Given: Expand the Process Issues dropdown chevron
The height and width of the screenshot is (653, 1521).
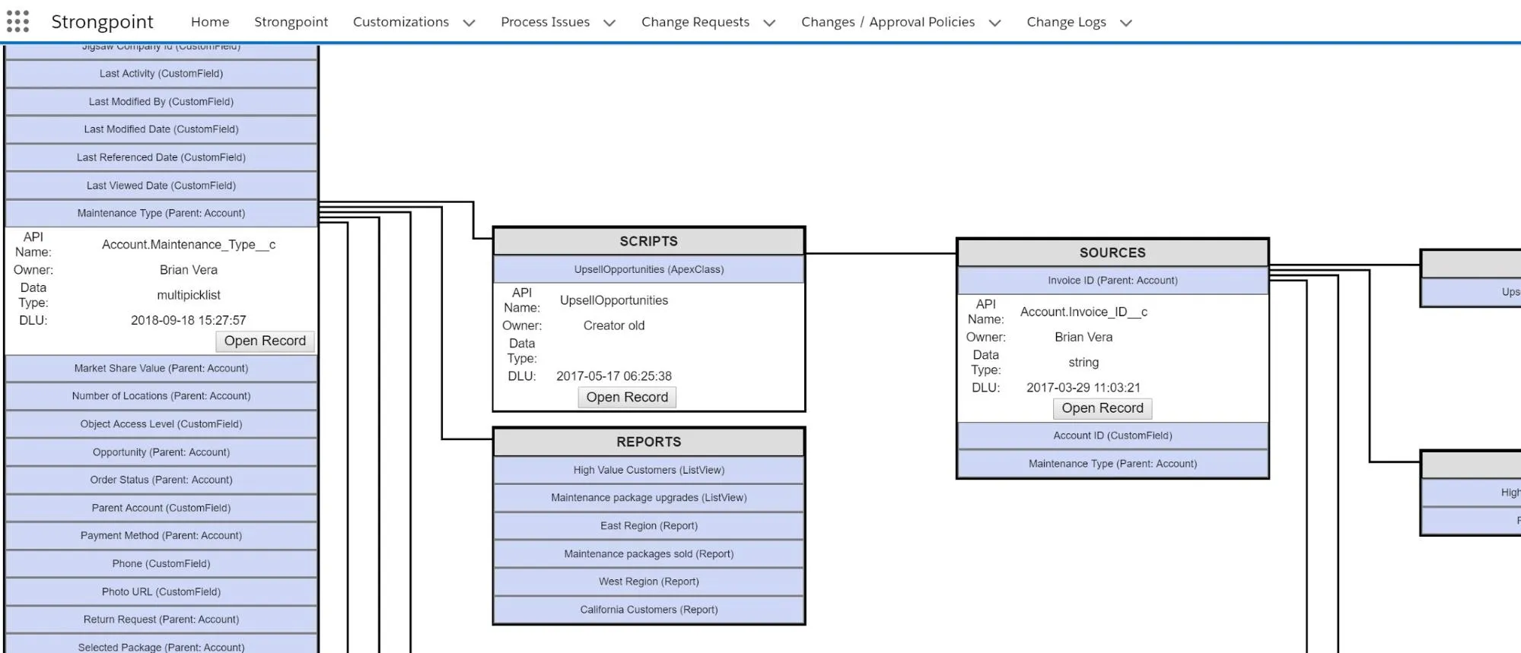Looking at the screenshot, I should coord(609,23).
